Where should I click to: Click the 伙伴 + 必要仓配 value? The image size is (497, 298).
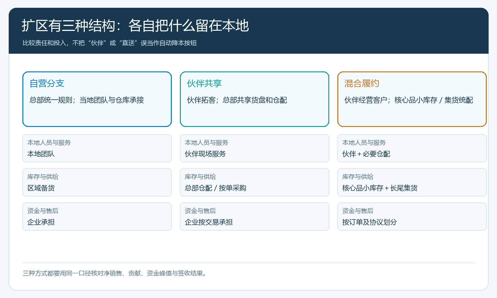coord(366,154)
